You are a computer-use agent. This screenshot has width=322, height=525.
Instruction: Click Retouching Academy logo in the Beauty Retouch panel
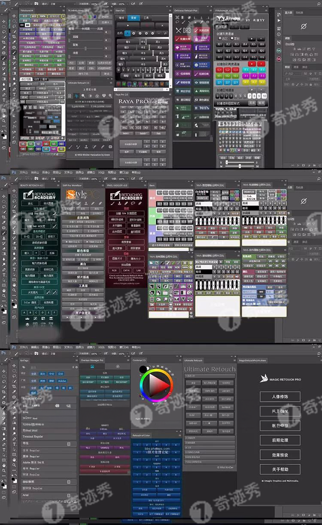39,195
